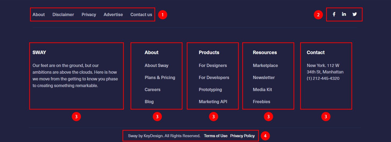Select Disclaimer in the footer menu

pos(63,15)
